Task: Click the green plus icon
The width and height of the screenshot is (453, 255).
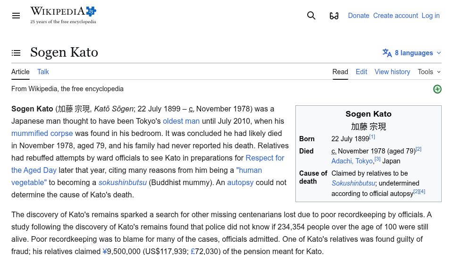Action: 437,89
